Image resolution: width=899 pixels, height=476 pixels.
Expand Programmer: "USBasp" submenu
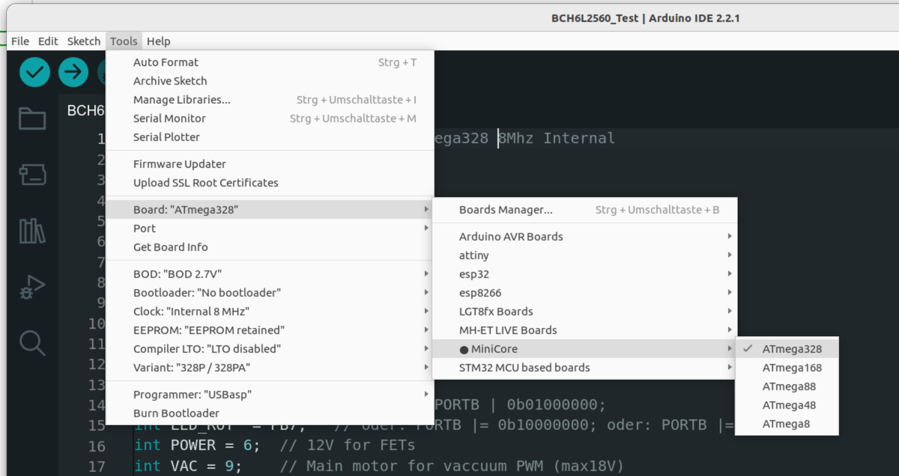click(270, 395)
